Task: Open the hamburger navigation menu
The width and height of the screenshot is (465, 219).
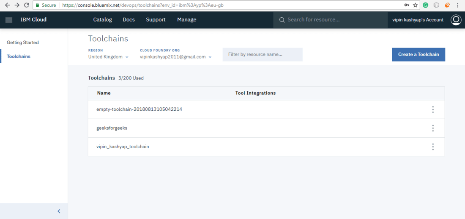Action: (9, 20)
